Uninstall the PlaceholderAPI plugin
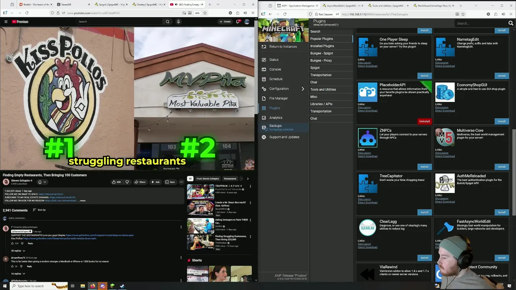The height and width of the screenshot is (290, 516). 424,121
